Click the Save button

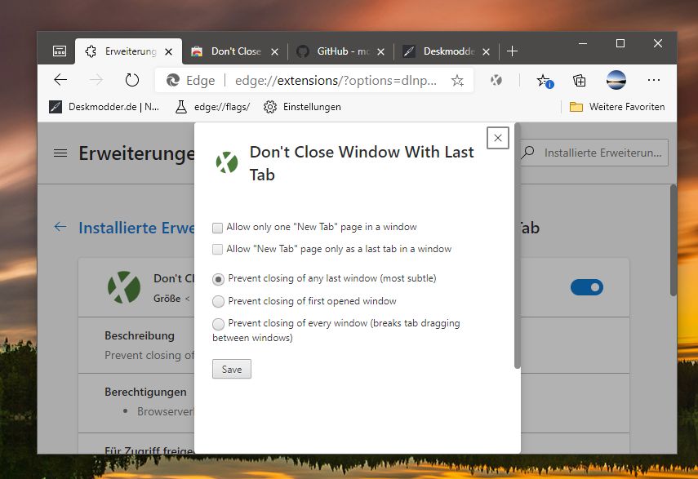232,369
